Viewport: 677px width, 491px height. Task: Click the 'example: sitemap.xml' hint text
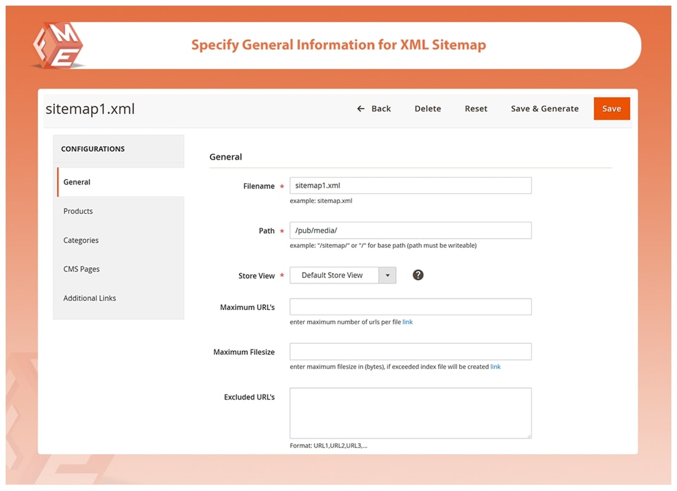pos(321,201)
